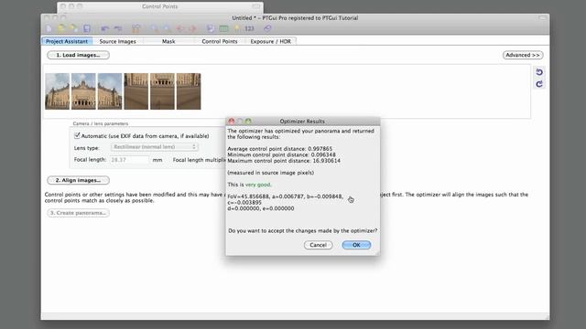Screen dimensions: 586x329
Task: Select the first source image thumbnail
Action: tap(57, 91)
